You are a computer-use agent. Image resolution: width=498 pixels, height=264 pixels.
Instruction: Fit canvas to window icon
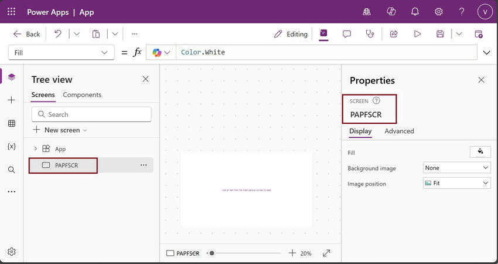click(x=326, y=253)
